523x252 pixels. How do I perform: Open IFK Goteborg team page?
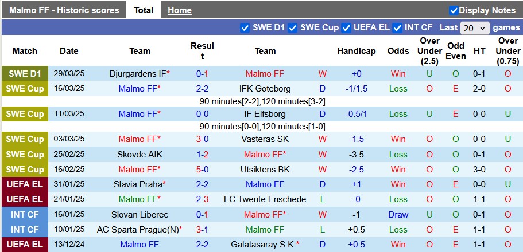pos(265,89)
